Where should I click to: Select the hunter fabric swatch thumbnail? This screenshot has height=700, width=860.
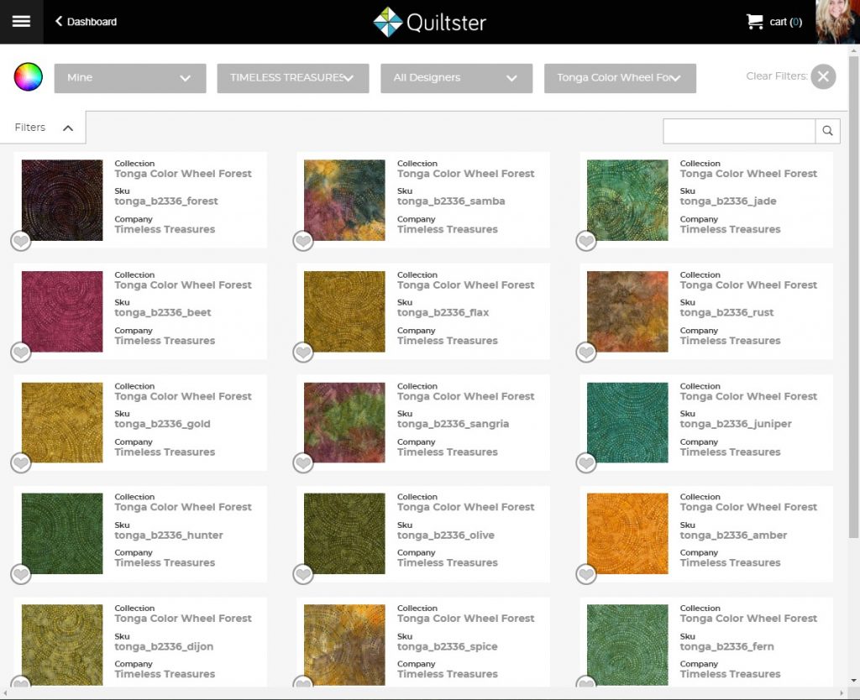tap(62, 533)
